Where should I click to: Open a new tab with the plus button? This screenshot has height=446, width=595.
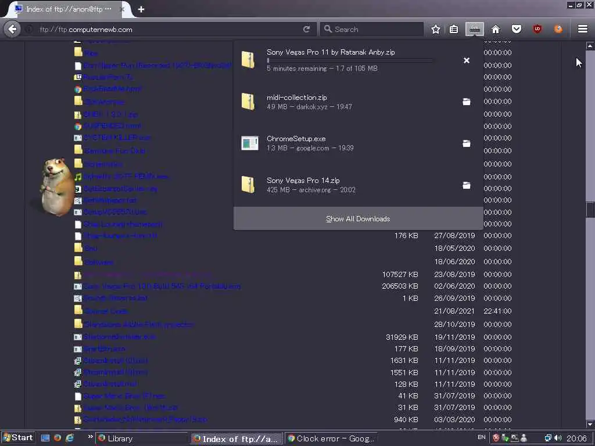[141, 9]
